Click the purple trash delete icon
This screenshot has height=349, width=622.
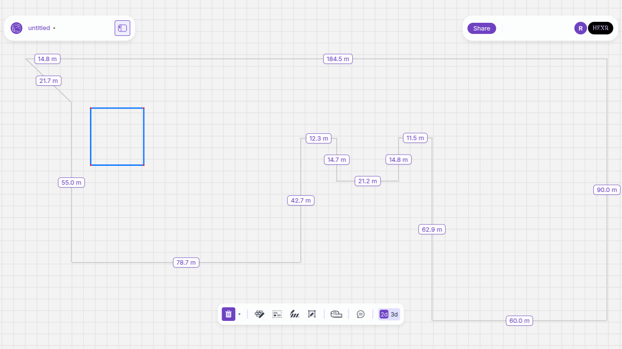[228, 314]
